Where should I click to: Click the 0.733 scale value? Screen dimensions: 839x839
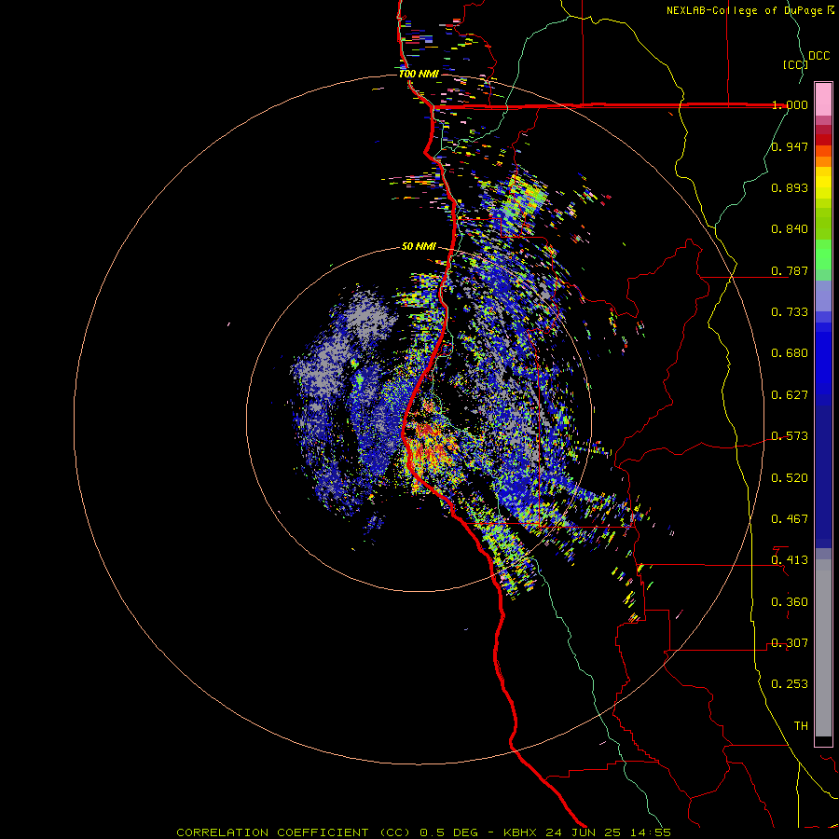pyautogui.click(x=790, y=312)
